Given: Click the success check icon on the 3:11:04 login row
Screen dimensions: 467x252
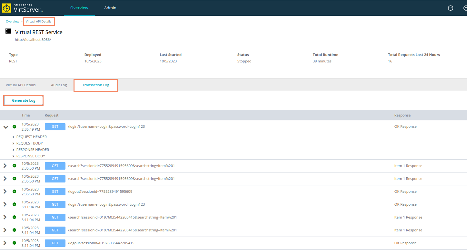Looking at the screenshot, I should [x=14, y=204].
